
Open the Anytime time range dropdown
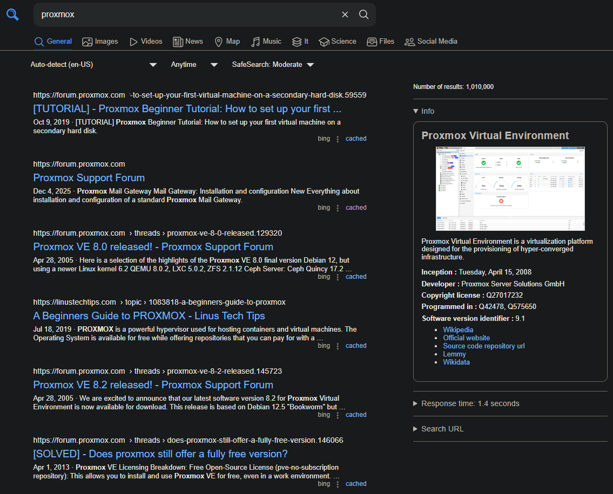point(194,64)
